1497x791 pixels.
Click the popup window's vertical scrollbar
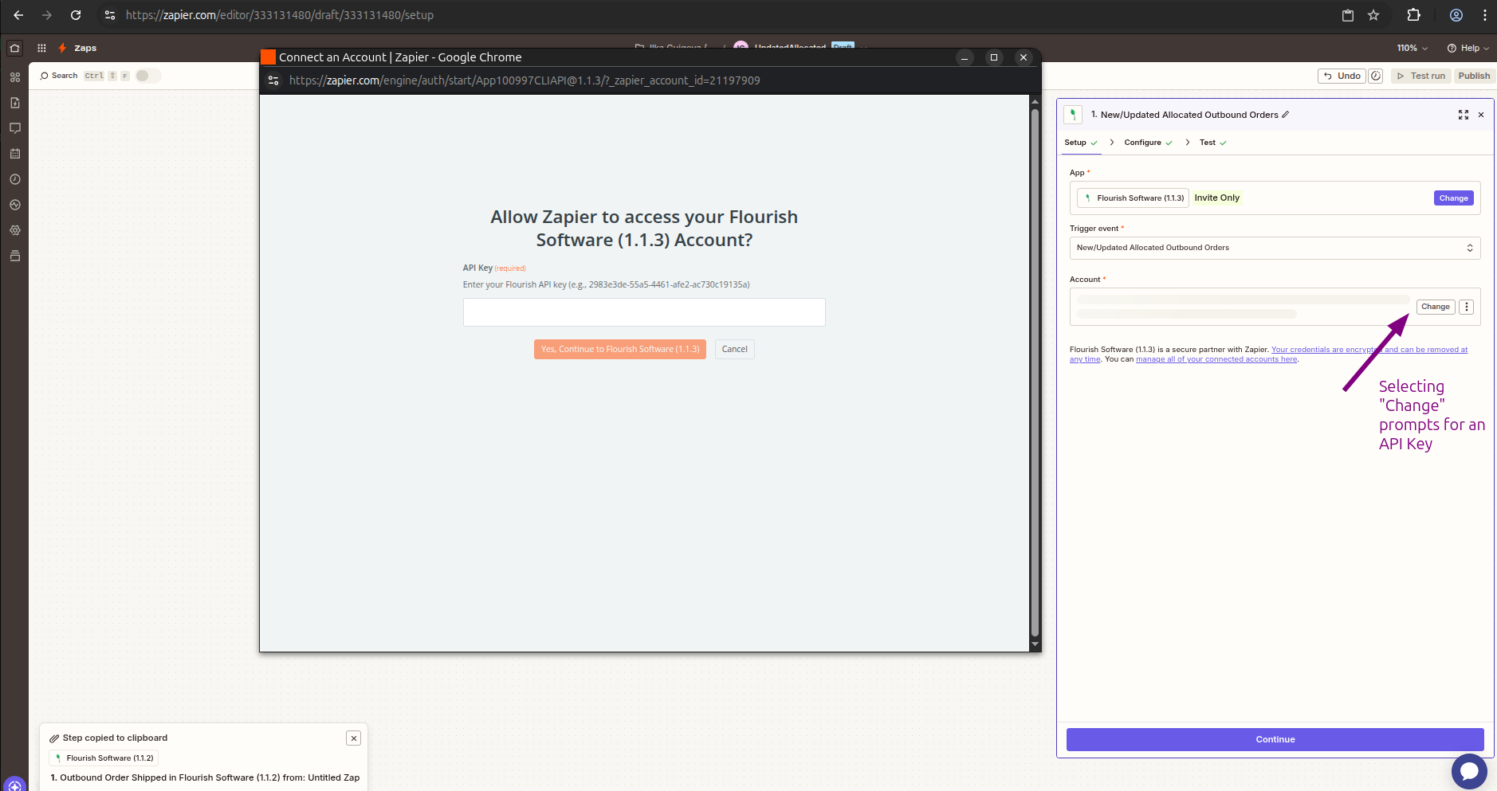click(1035, 374)
